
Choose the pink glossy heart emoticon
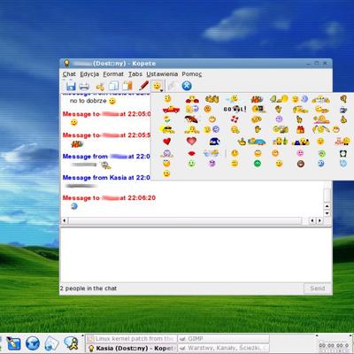click(x=191, y=141)
